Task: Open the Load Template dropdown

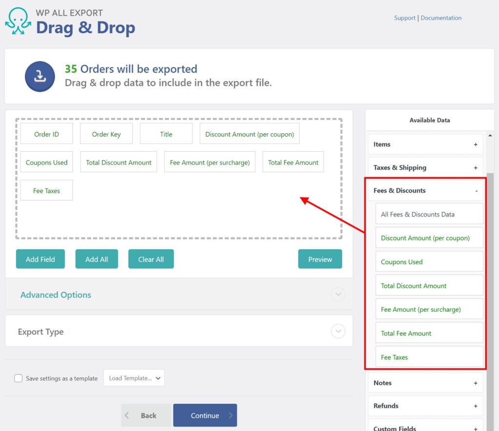Action: coord(134,377)
